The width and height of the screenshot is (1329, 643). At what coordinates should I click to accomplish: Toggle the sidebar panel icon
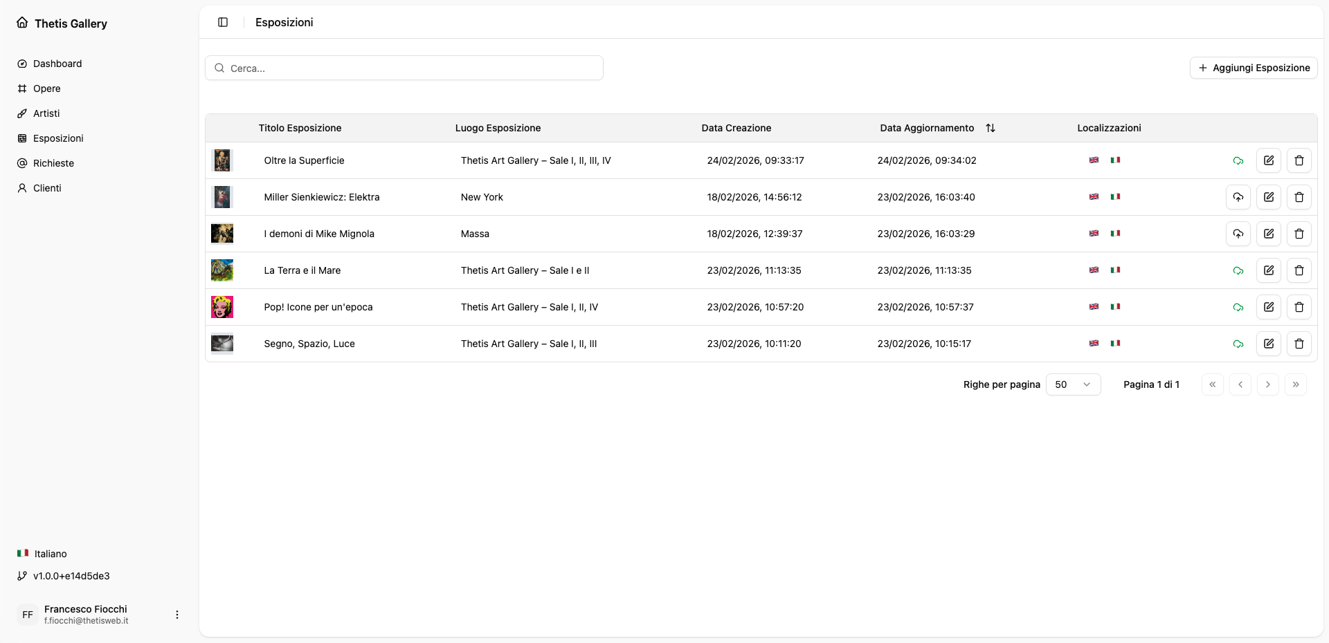pyautogui.click(x=223, y=22)
